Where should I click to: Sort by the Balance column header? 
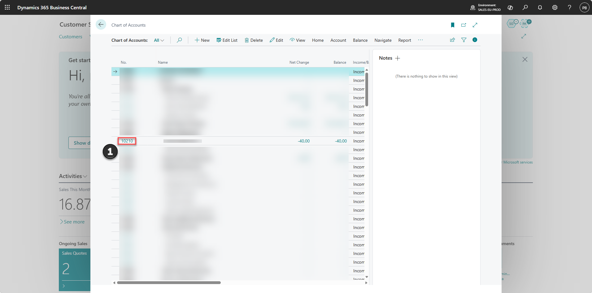340,62
